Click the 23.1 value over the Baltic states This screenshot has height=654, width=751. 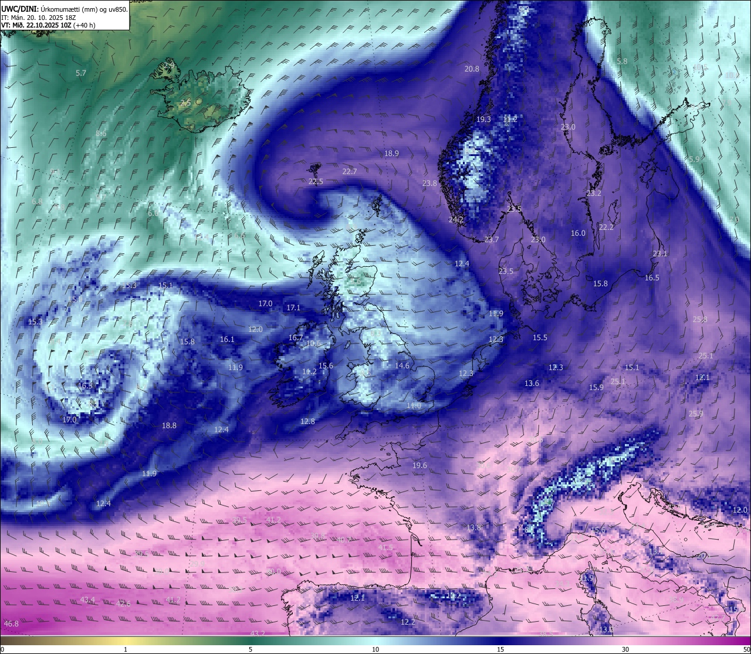660,253
